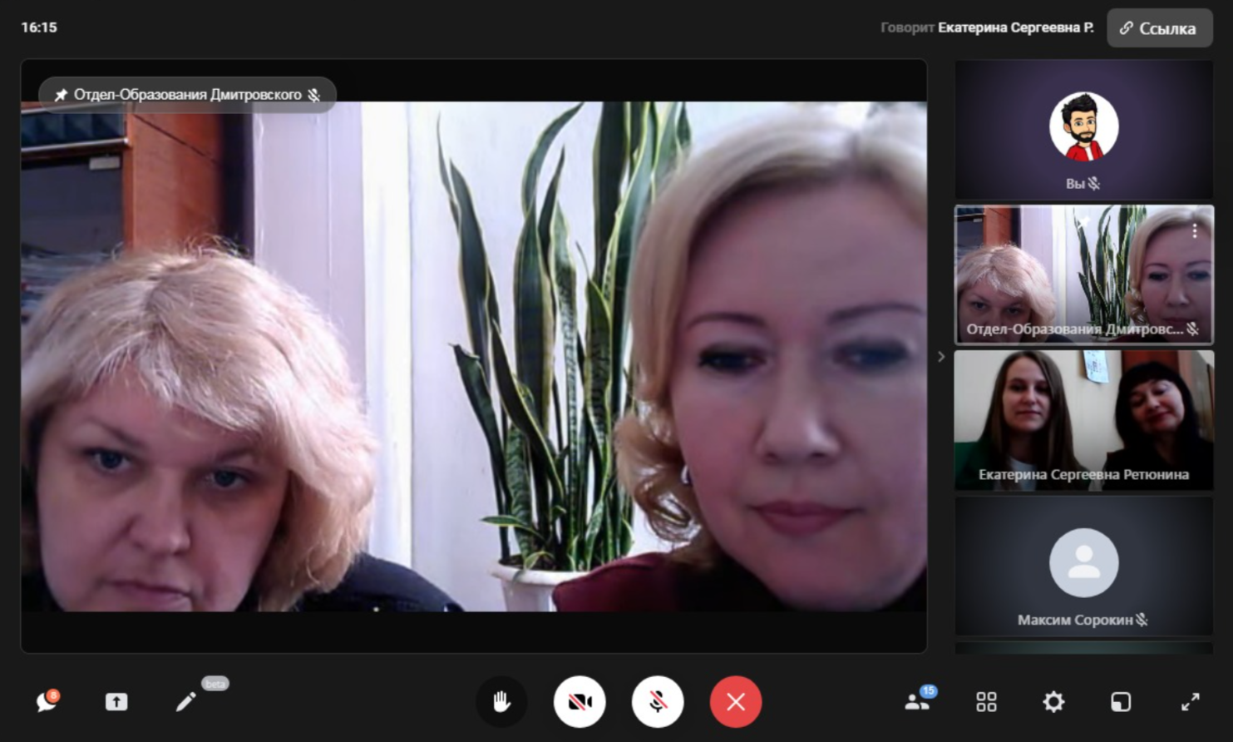Unmute the microphone
1233x742 pixels.
pyautogui.click(x=658, y=702)
